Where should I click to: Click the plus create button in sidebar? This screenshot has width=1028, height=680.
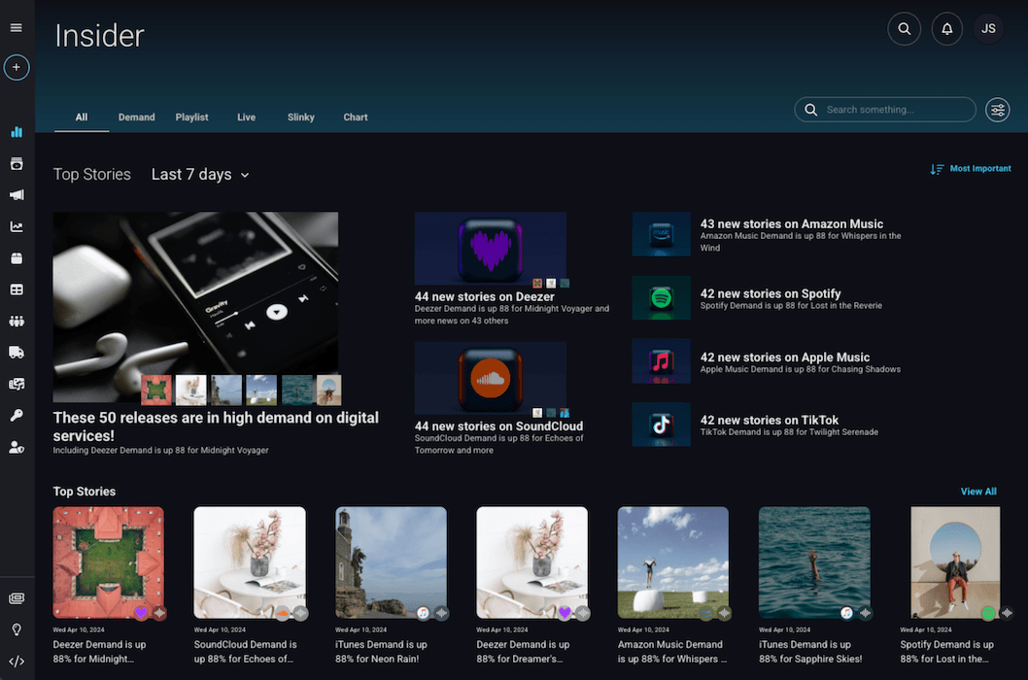(x=17, y=67)
